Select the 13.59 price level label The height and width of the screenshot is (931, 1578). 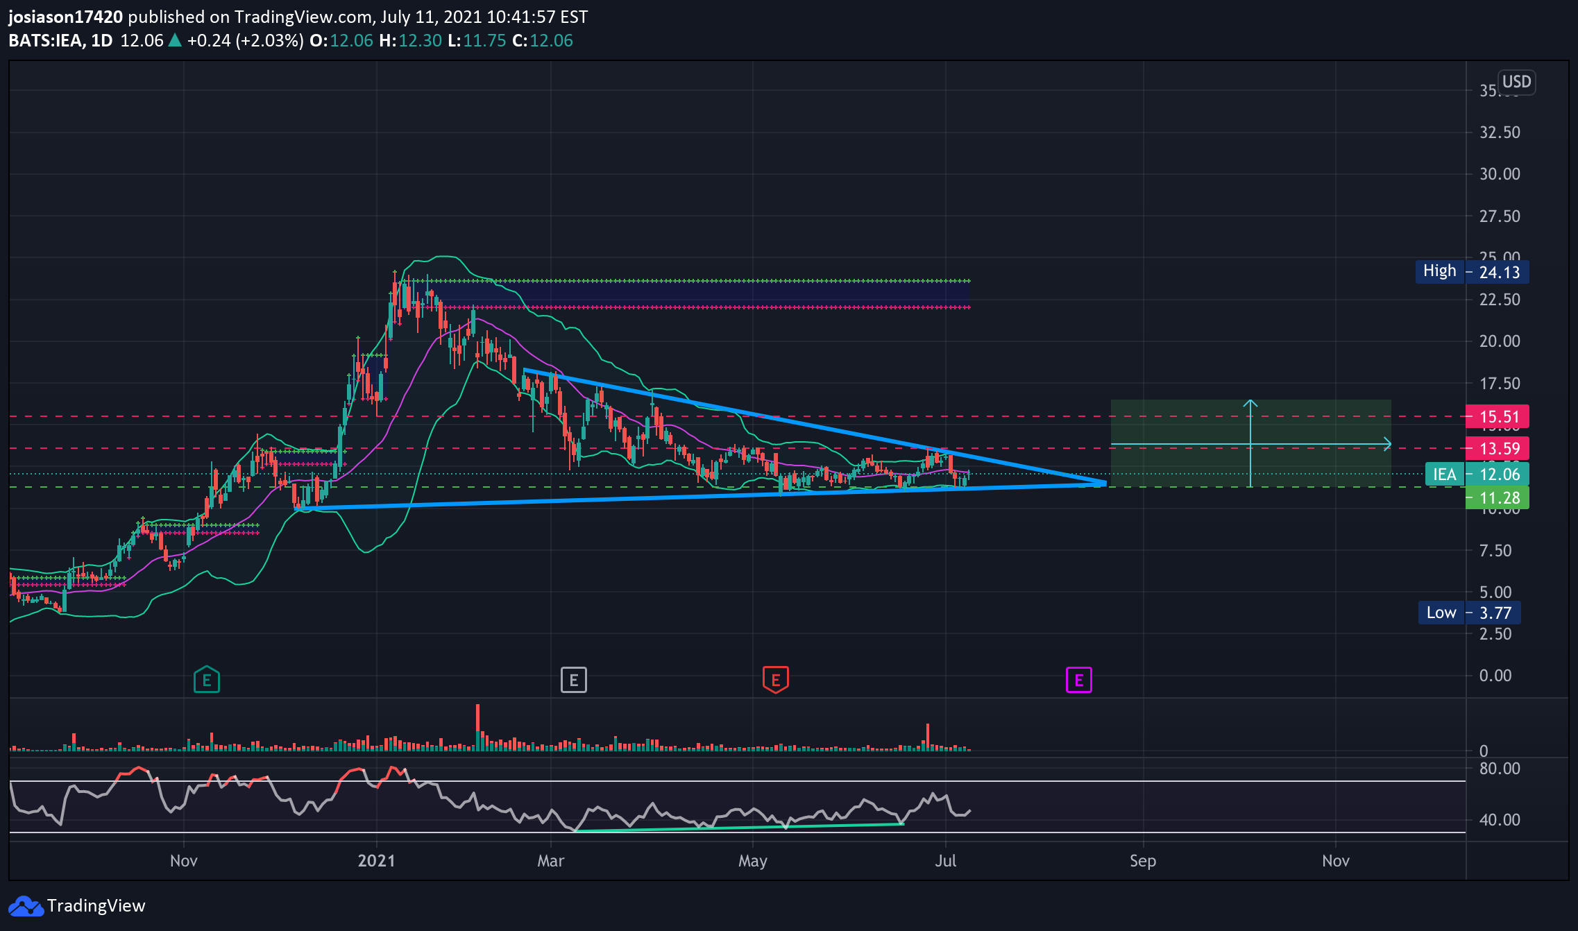pyautogui.click(x=1498, y=448)
